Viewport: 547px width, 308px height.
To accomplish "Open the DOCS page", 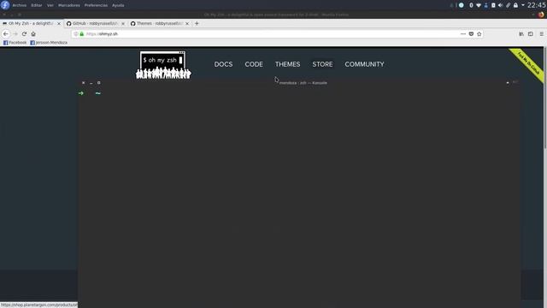I will pyautogui.click(x=223, y=64).
